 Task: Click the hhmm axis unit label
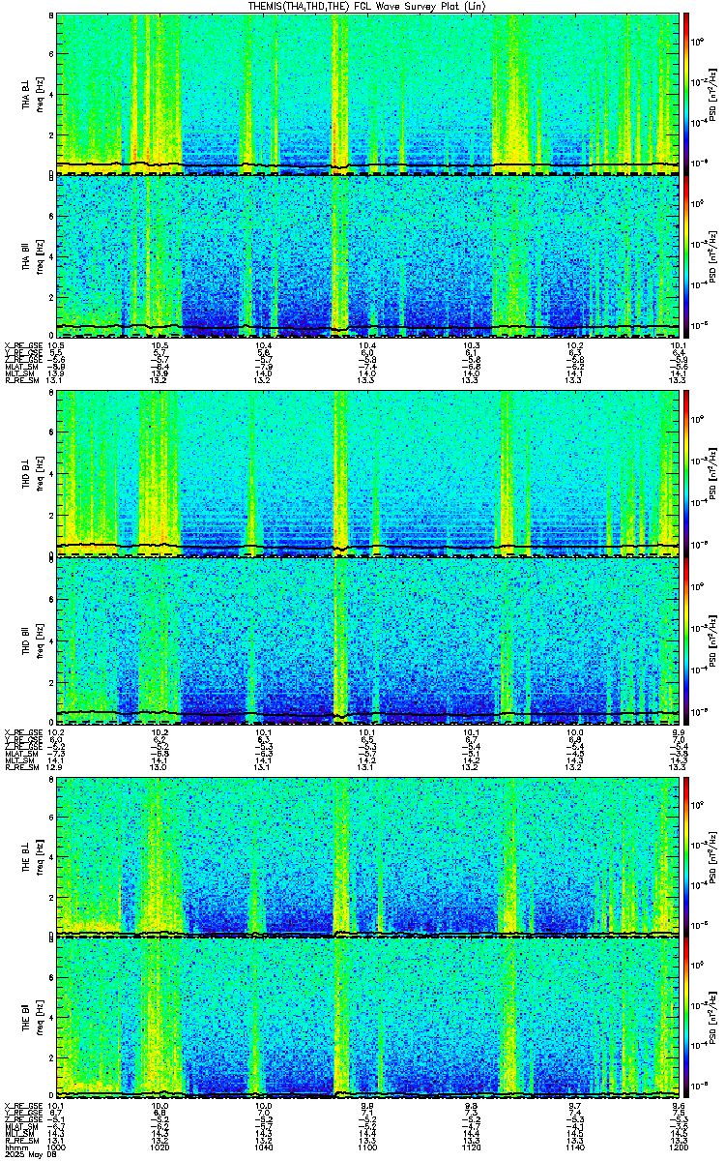[x=14, y=1147]
